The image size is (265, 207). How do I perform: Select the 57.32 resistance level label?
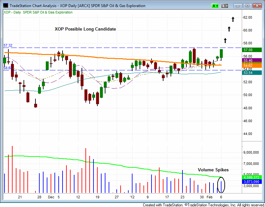(8, 45)
